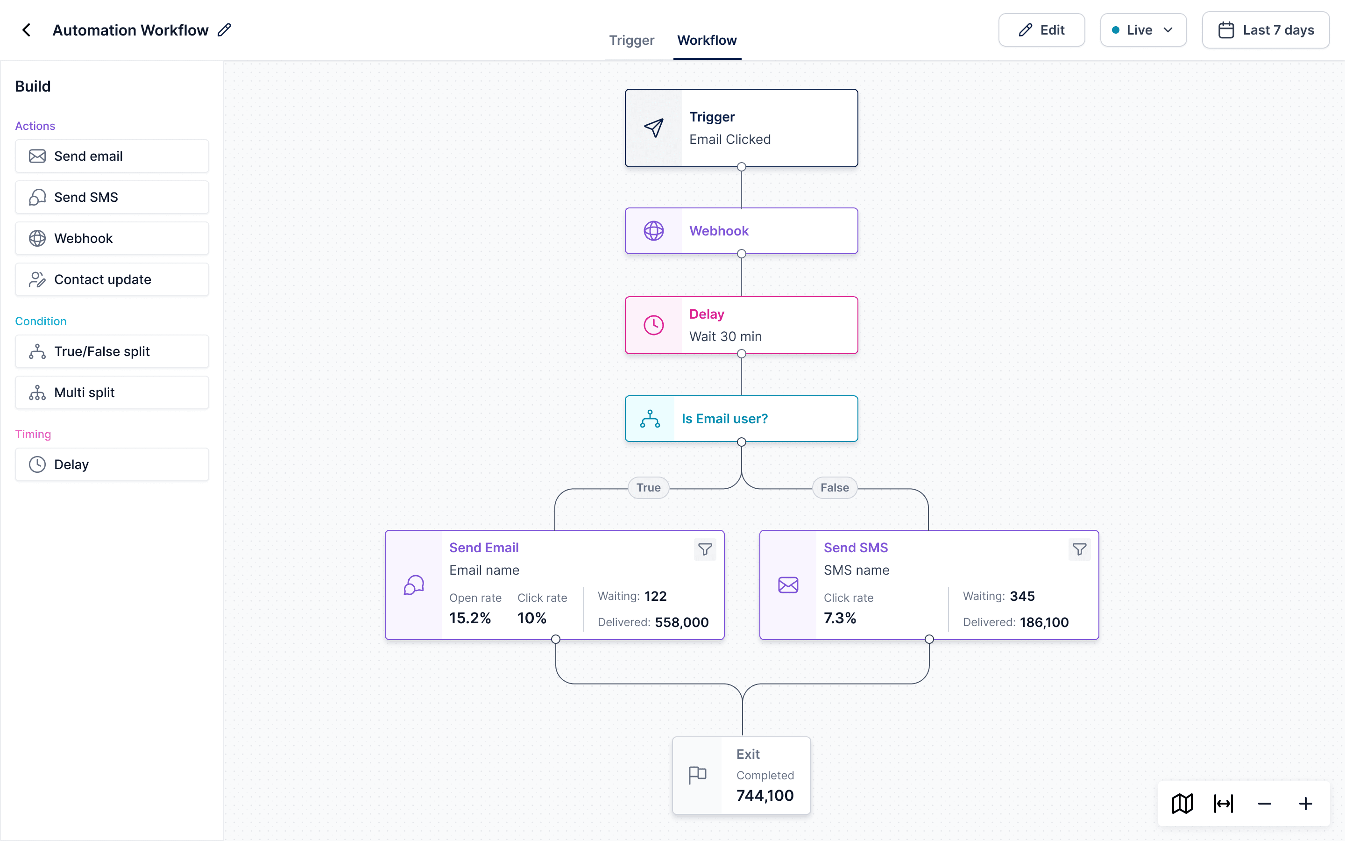Click the back arrow icon
The image size is (1345, 841).
coord(26,30)
